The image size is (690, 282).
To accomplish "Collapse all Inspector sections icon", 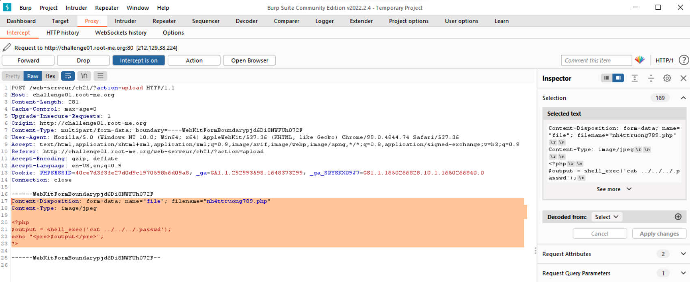I will click(651, 78).
